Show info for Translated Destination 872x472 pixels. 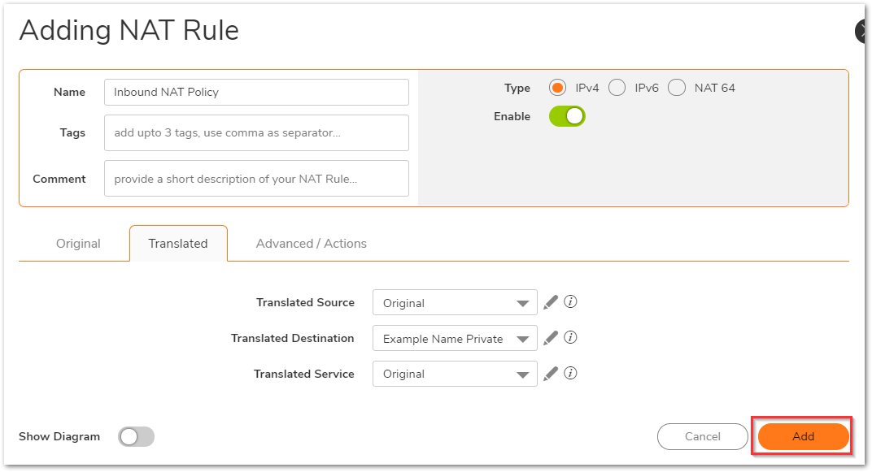click(571, 338)
